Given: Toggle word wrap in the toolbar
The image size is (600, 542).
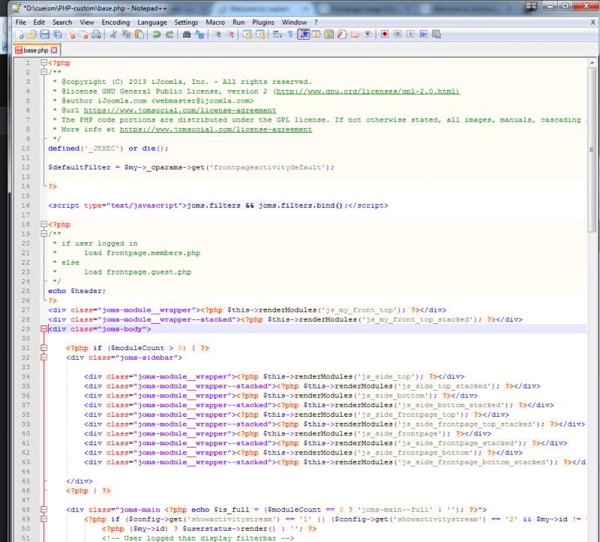Looking at the screenshot, I should click(x=277, y=34).
